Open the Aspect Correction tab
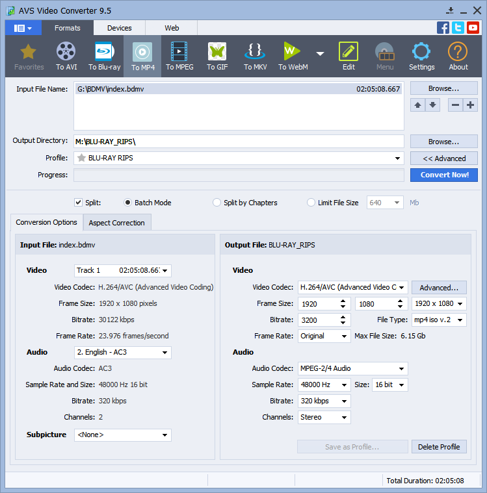 pos(116,223)
